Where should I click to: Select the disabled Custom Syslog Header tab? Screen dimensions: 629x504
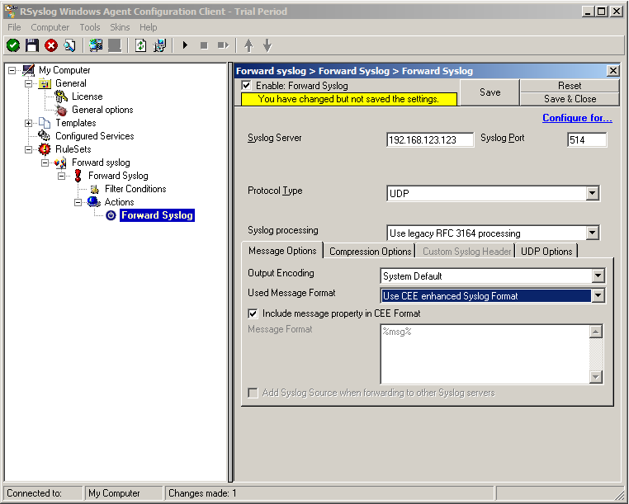pos(466,252)
